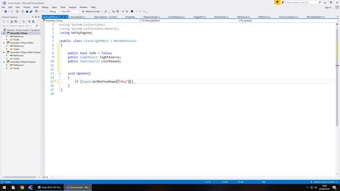Viewport: 340px width, 191px height.
Task: Click Solution Explorer Home icon
Action: 12,21
